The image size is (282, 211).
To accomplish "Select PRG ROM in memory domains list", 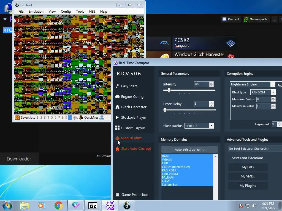I will (169, 170).
